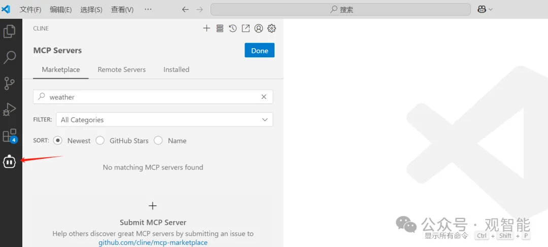The image size is (548, 247).
Task: Click the Submit MCP Server heading
Action: 153,222
